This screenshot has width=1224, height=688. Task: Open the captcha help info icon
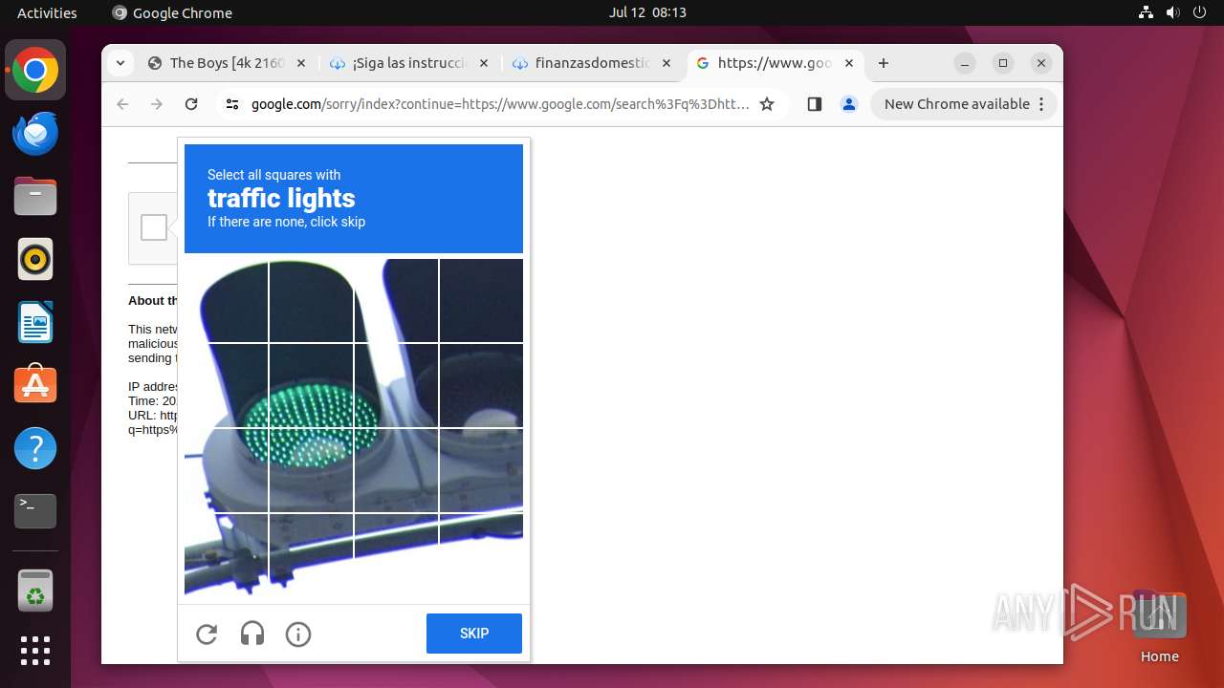(x=298, y=634)
